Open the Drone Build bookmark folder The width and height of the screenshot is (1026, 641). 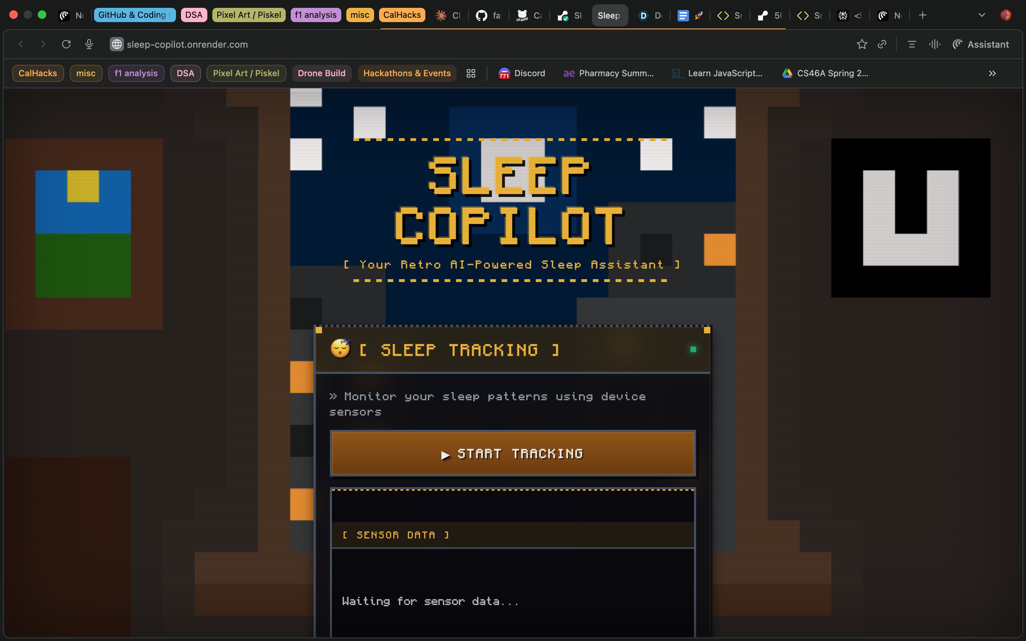[321, 73]
